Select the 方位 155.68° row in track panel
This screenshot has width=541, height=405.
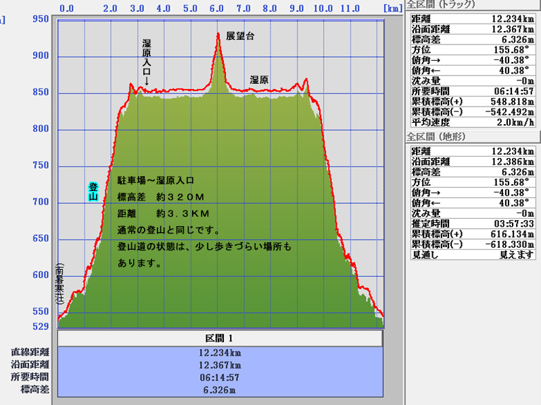pyautogui.click(x=472, y=49)
